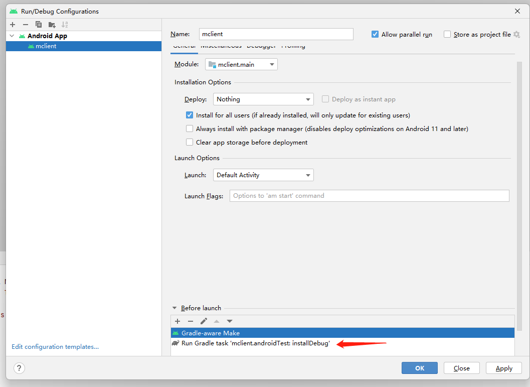Enable Clear app storage before deployment
The width and height of the screenshot is (530, 387).
pyautogui.click(x=190, y=142)
